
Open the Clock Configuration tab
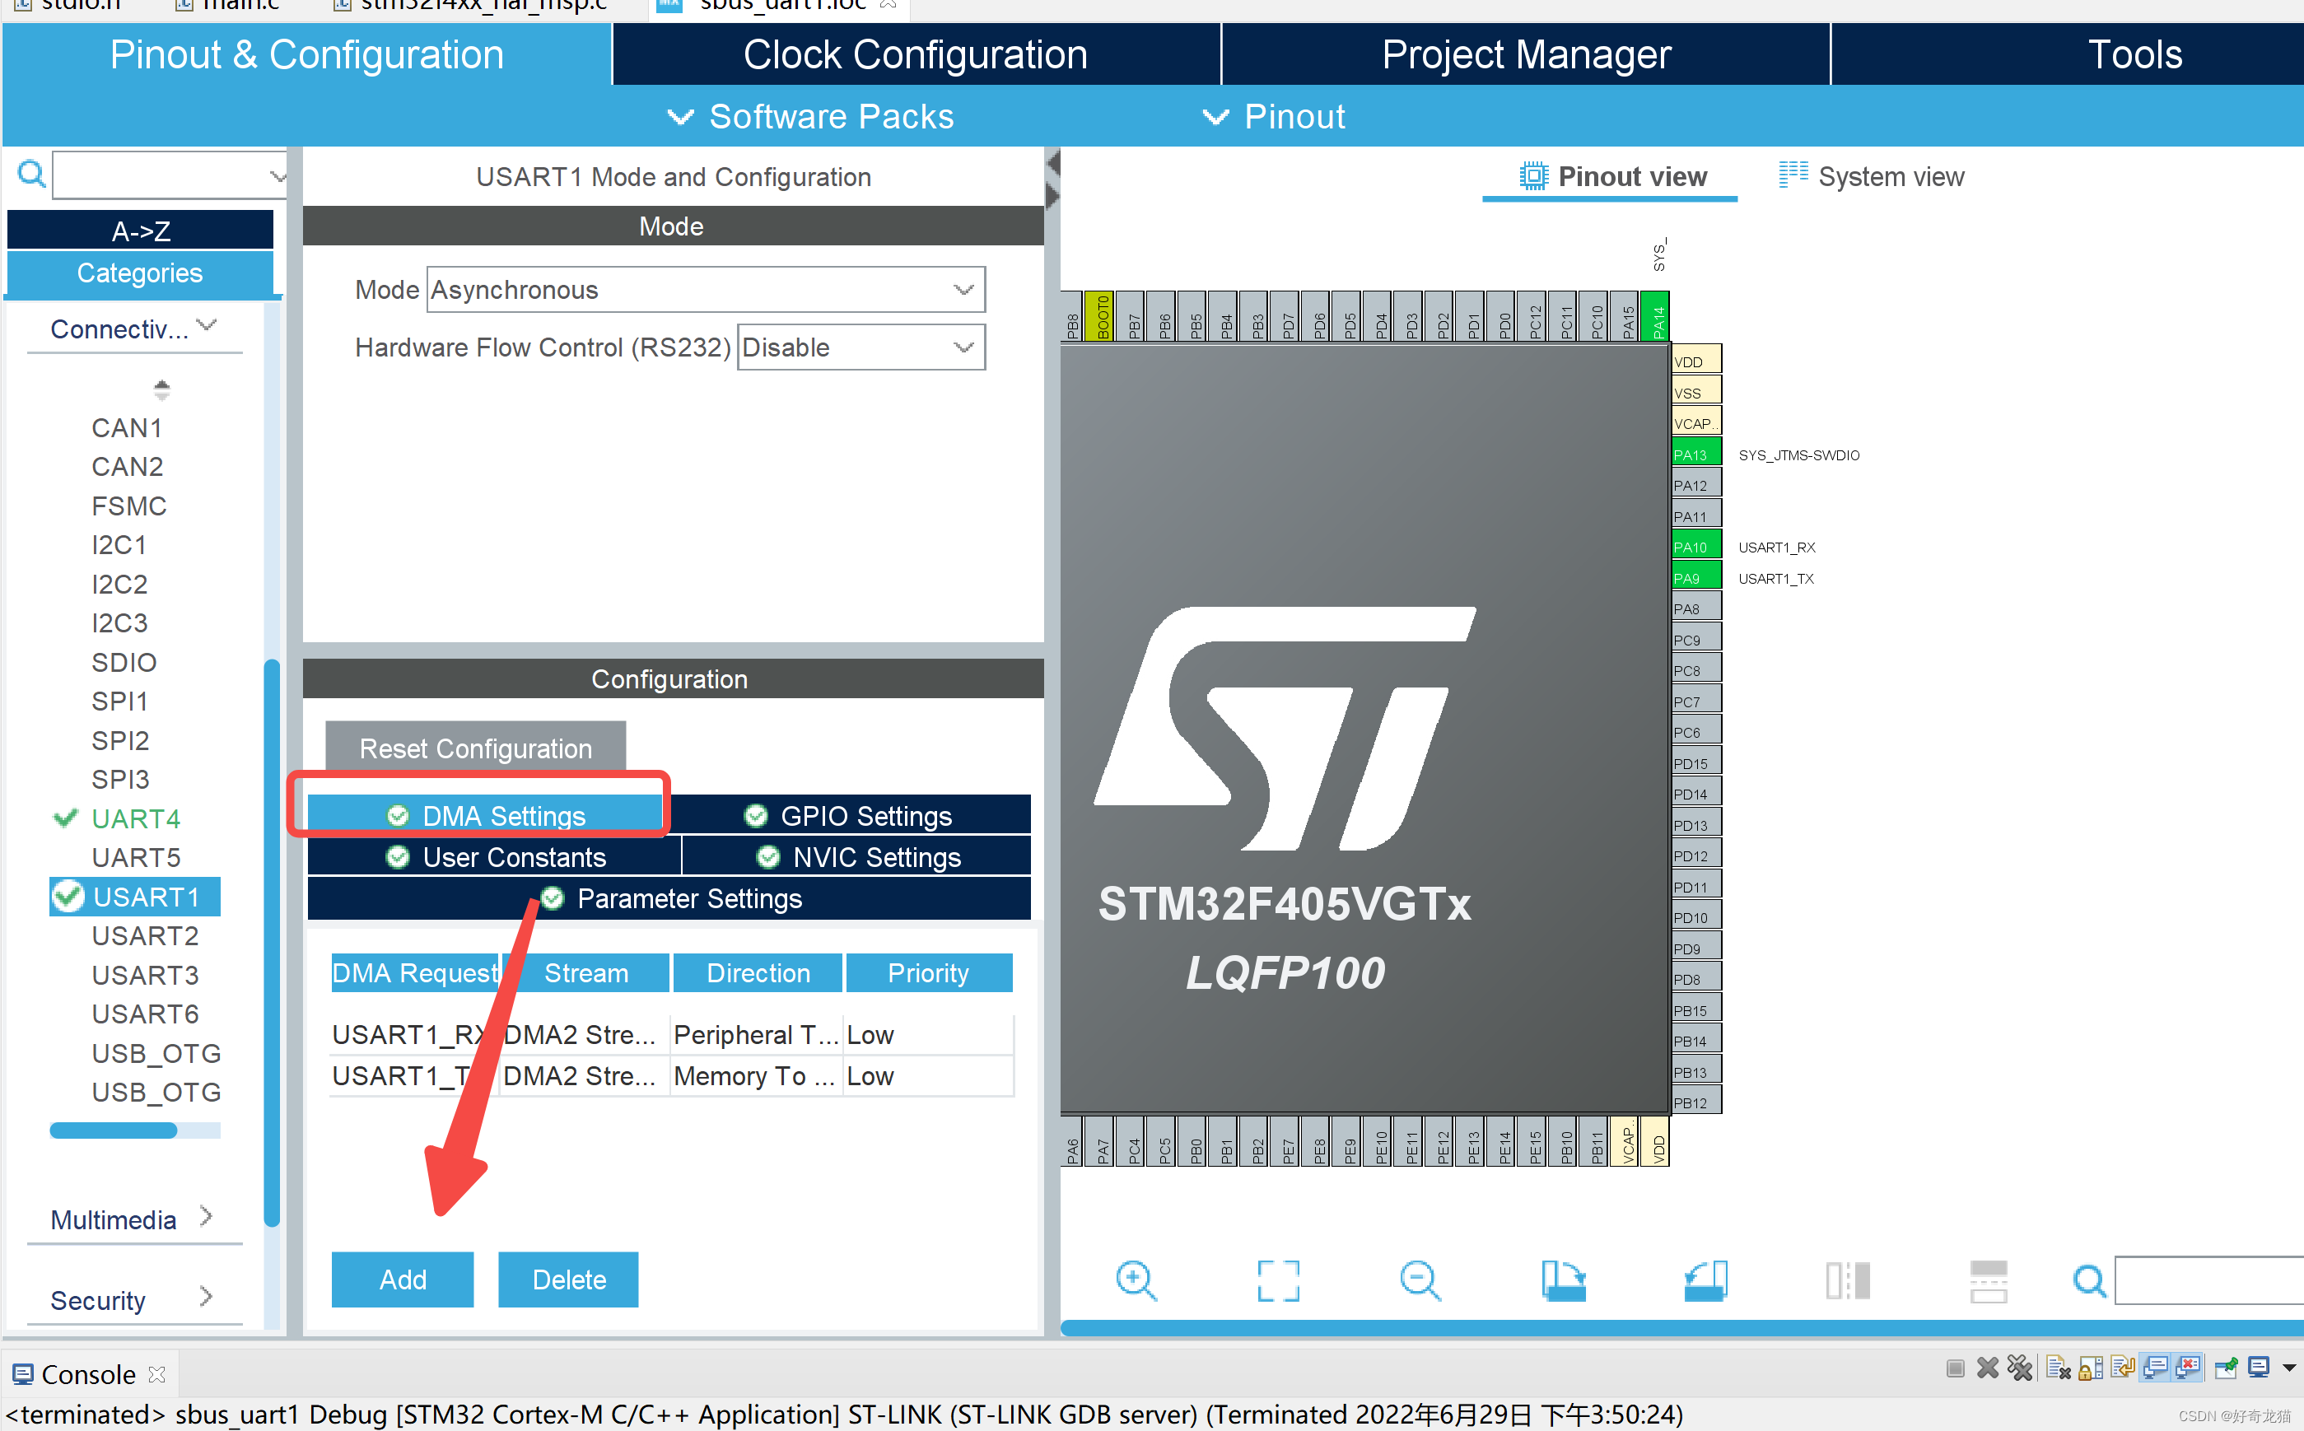pyautogui.click(x=916, y=54)
